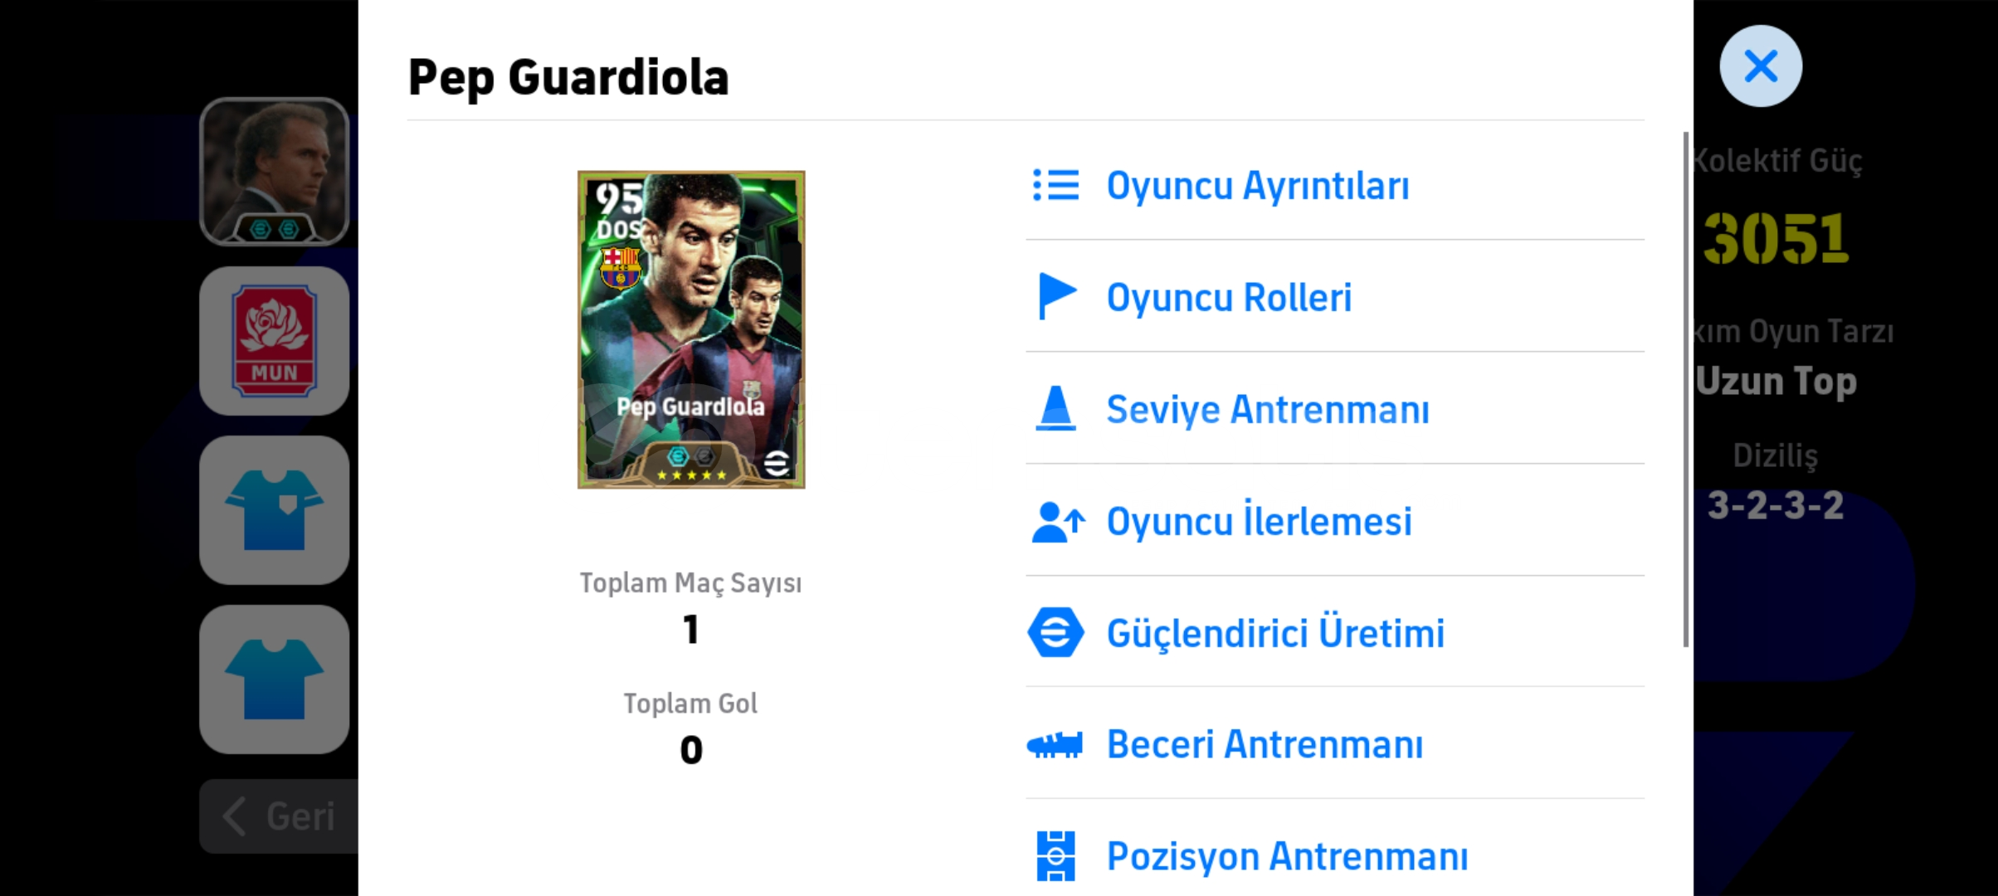Image resolution: width=1998 pixels, height=896 pixels.
Task: Click the Pep Guardiola player card
Action: tap(691, 329)
